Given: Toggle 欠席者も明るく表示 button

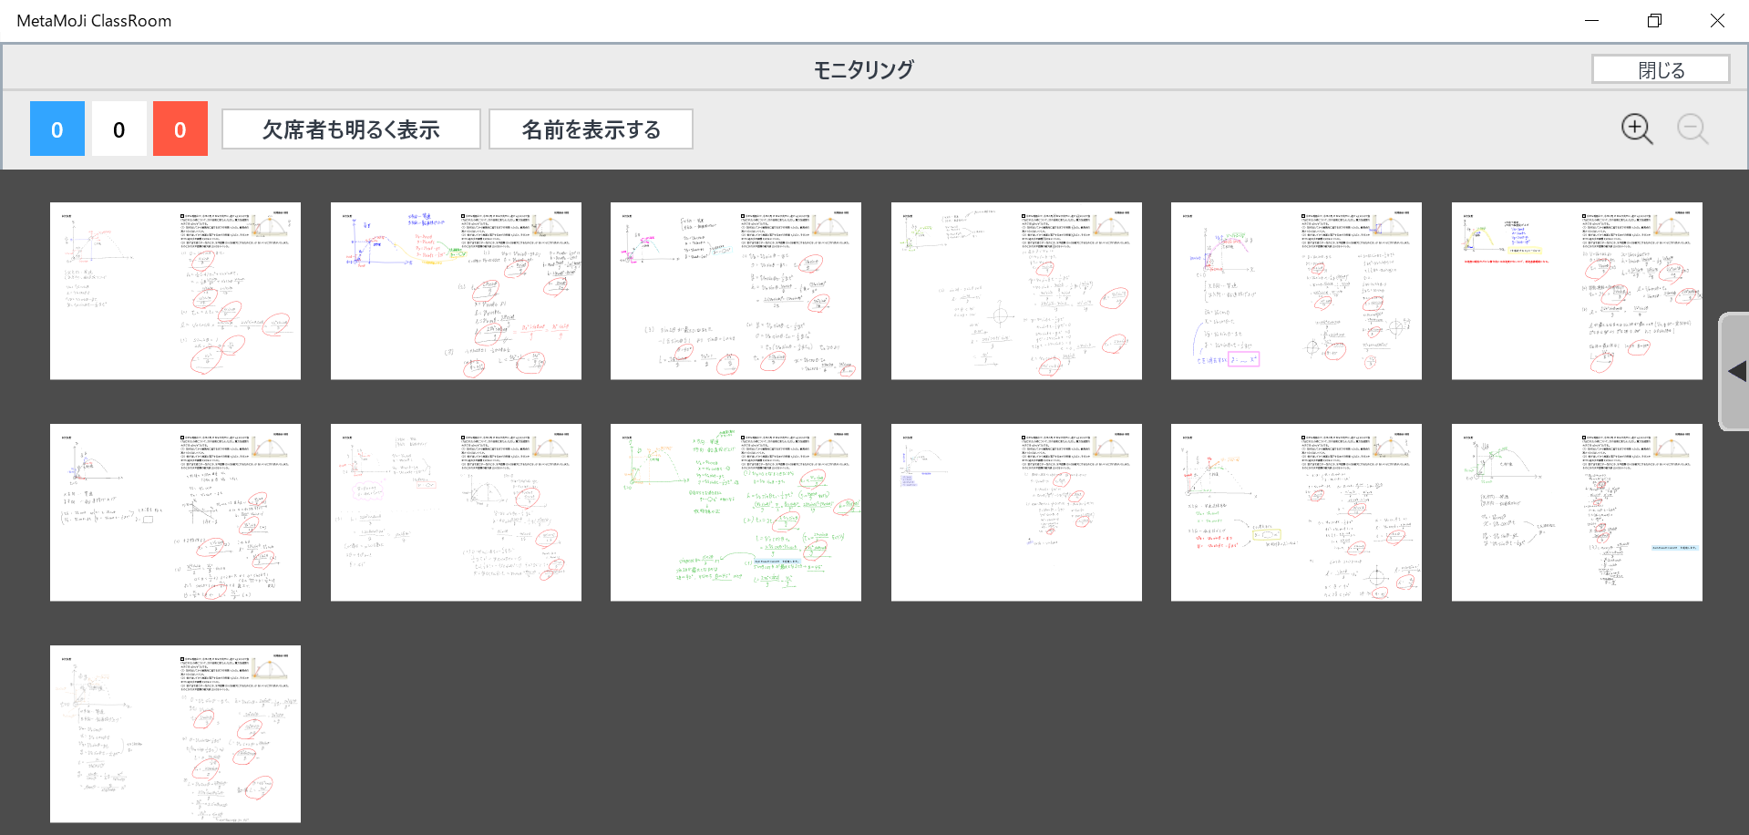Looking at the screenshot, I should [351, 129].
